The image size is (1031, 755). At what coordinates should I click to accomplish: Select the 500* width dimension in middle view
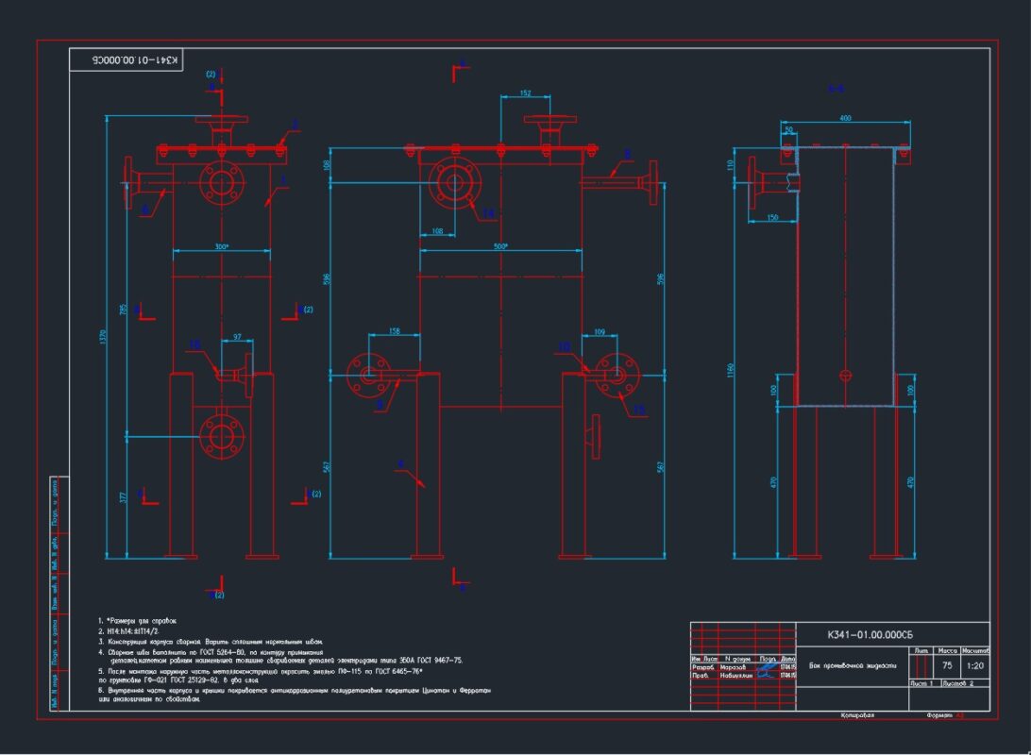(500, 246)
